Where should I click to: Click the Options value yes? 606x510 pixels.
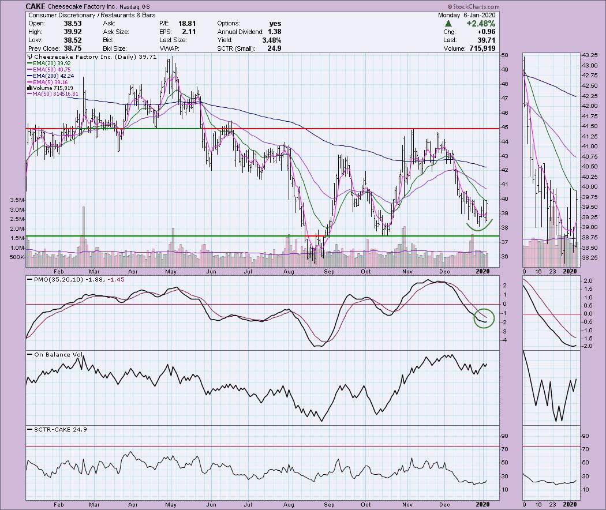click(x=275, y=24)
